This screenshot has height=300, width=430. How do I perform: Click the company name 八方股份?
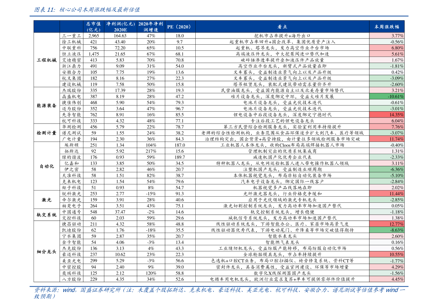tap(71, 279)
